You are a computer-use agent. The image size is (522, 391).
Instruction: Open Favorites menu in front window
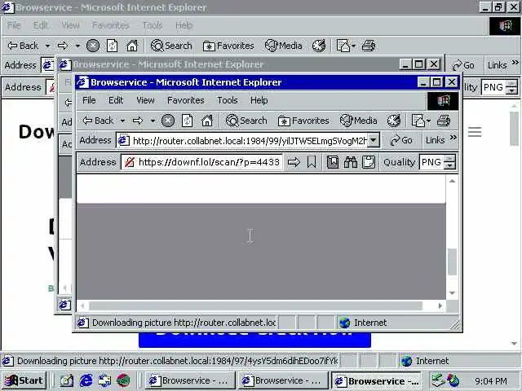coord(186,100)
